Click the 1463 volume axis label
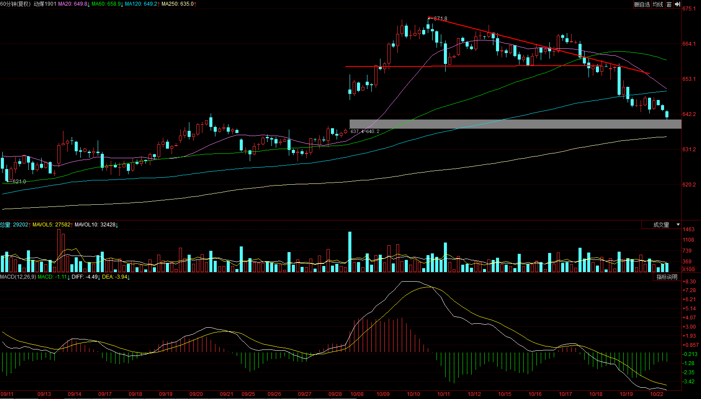This screenshot has height=399, width=701. coord(688,229)
